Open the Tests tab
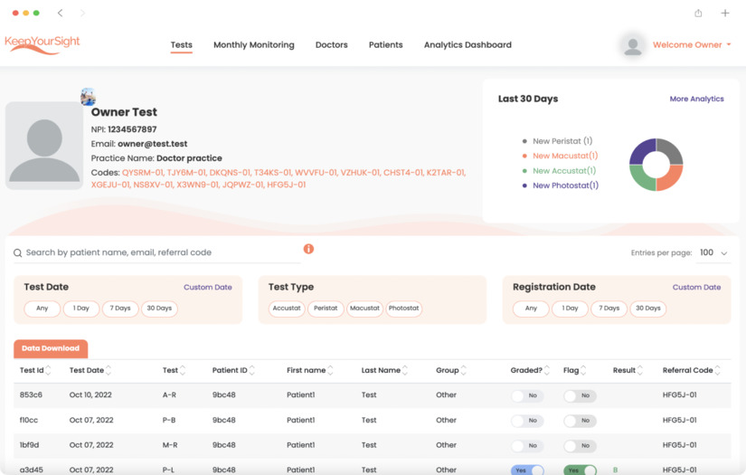 click(181, 44)
